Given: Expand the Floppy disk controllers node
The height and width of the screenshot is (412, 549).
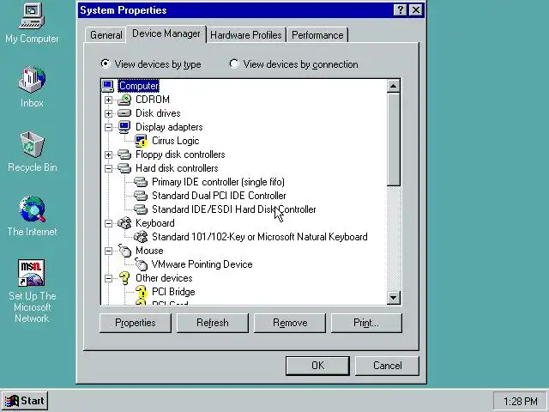Looking at the screenshot, I should [x=109, y=154].
